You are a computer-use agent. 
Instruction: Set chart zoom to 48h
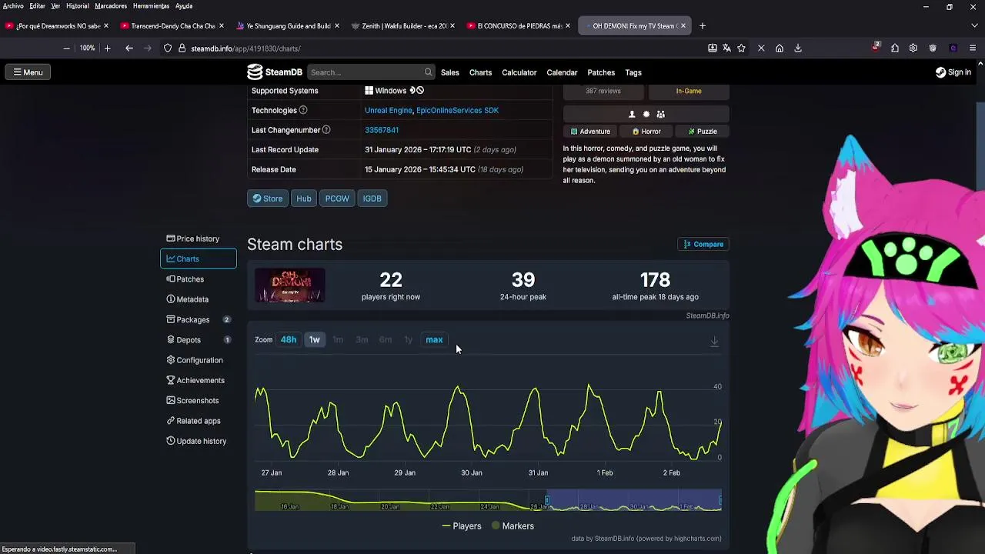click(x=289, y=340)
